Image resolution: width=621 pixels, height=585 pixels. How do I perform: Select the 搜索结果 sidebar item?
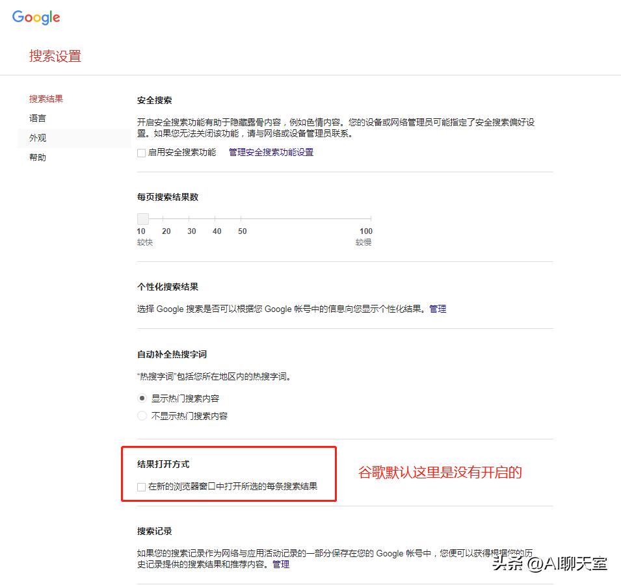point(46,98)
